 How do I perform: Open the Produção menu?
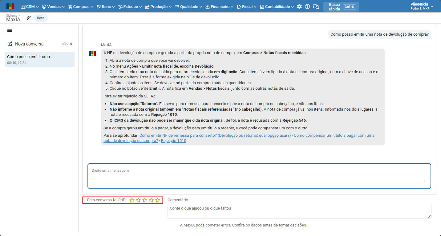[x=158, y=6]
